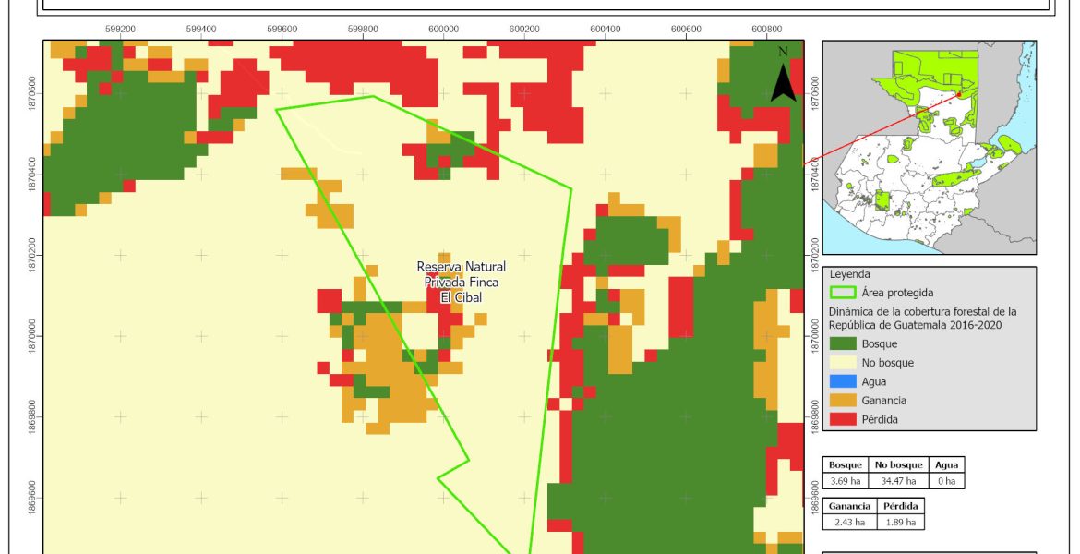Open the Guatemala inset overview map
Image resolution: width=1080 pixels, height=554 pixels.
(x=929, y=148)
